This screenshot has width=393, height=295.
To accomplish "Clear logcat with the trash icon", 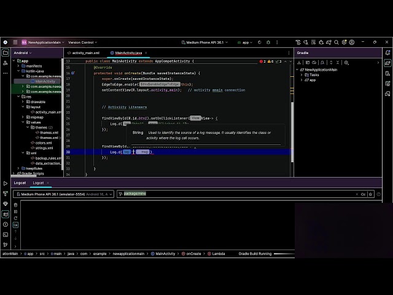I will (x=15, y=205).
